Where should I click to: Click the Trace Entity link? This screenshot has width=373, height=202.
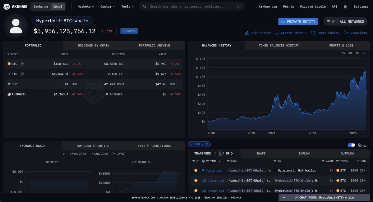click(x=325, y=33)
